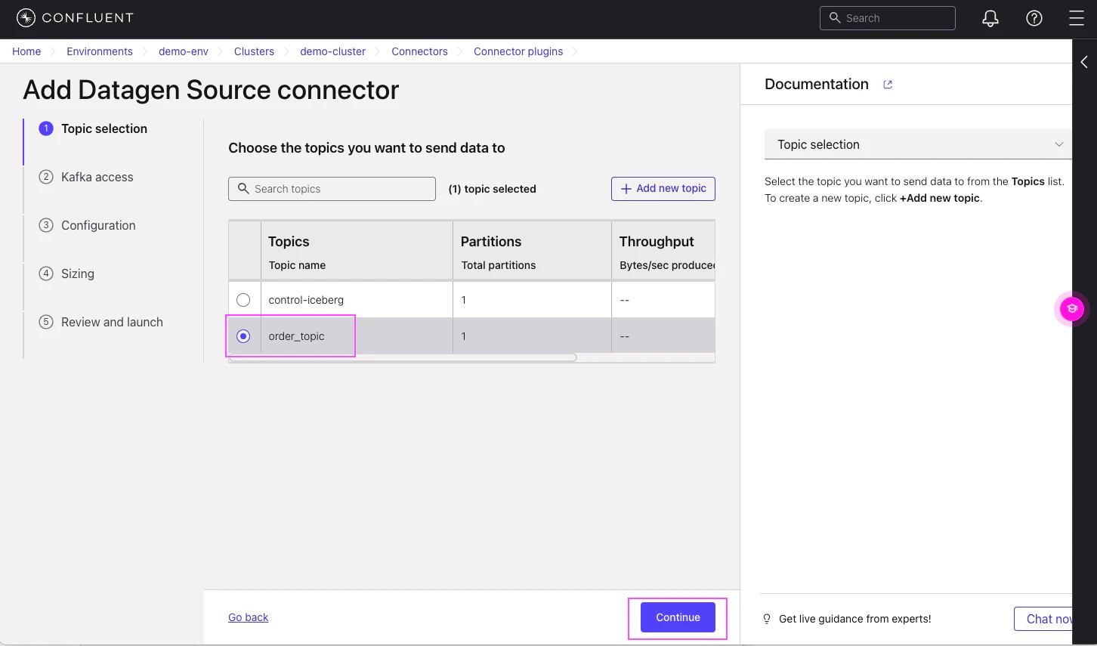Go to Review and launch step
This screenshot has width=1097, height=646.
[112, 322]
